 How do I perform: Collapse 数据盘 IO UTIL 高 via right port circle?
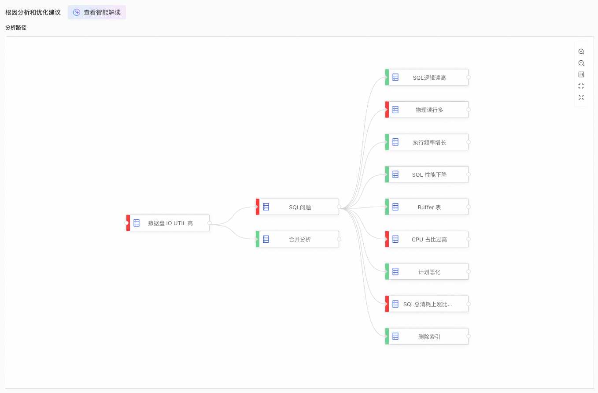pyautogui.click(x=210, y=223)
